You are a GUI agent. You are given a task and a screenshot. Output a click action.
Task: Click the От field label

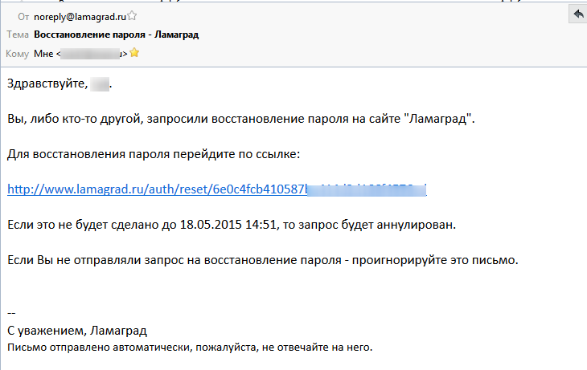pyautogui.click(x=23, y=17)
